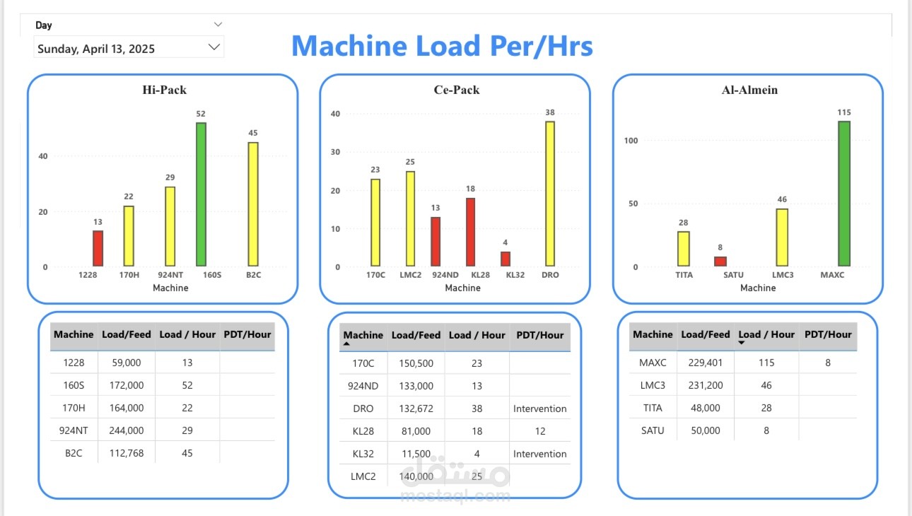Select the small KL32 bar labeled 4
This screenshot has height=516, width=912.
coord(505,259)
